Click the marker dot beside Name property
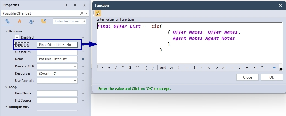 tap(83, 59)
